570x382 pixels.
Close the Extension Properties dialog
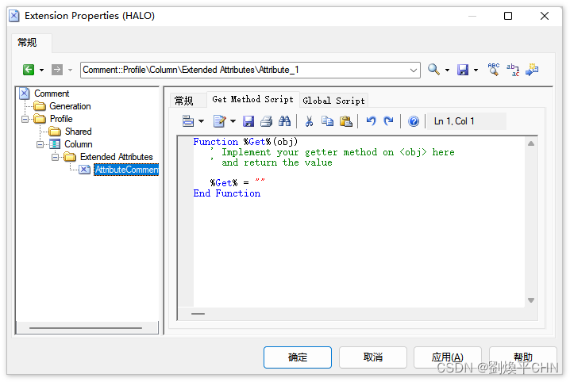(544, 16)
